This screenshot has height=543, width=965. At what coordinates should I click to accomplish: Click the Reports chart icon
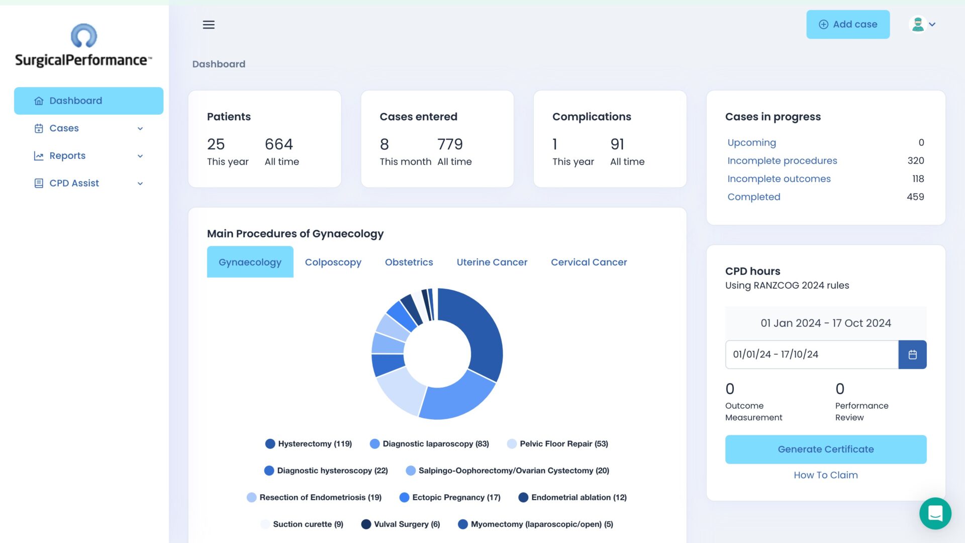click(x=39, y=156)
